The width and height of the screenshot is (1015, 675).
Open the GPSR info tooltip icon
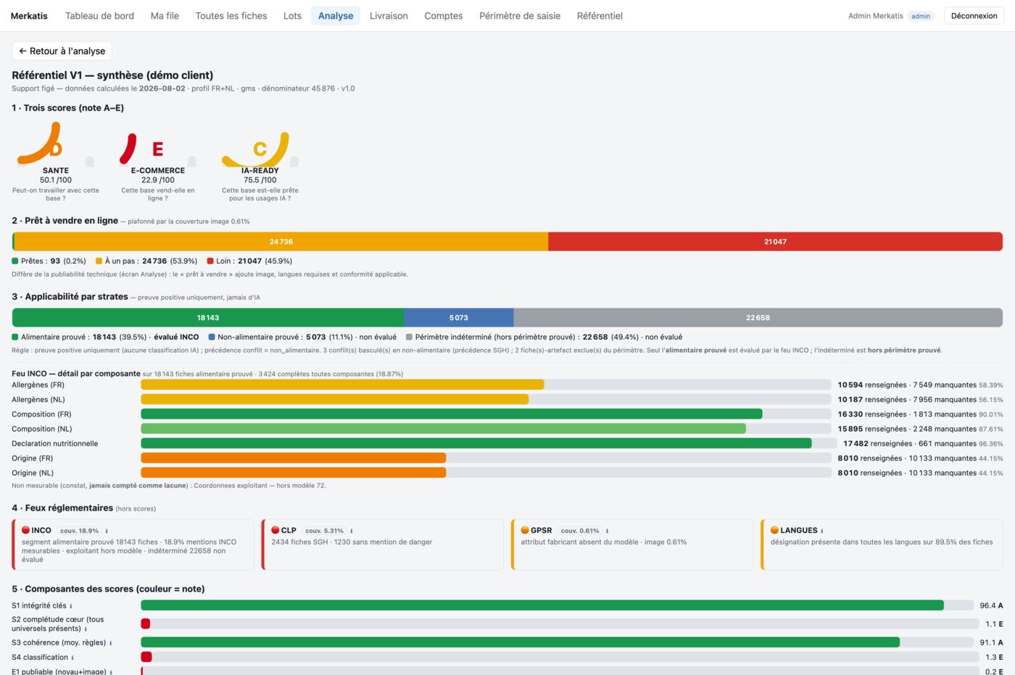click(607, 531)
